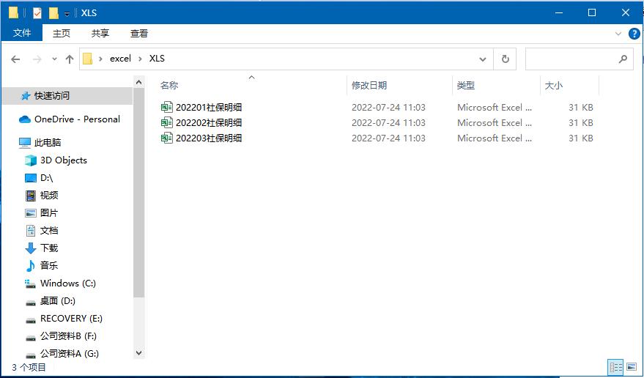Click the New Folder quick access icon
The width and height of the screenshot is (644, 378).
pos(53,12)
